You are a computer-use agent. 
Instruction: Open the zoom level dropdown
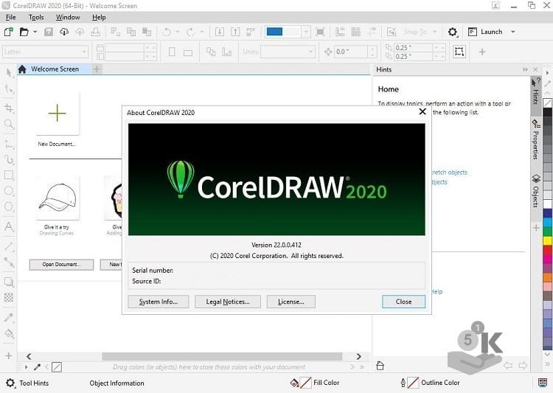coord(306,32)
